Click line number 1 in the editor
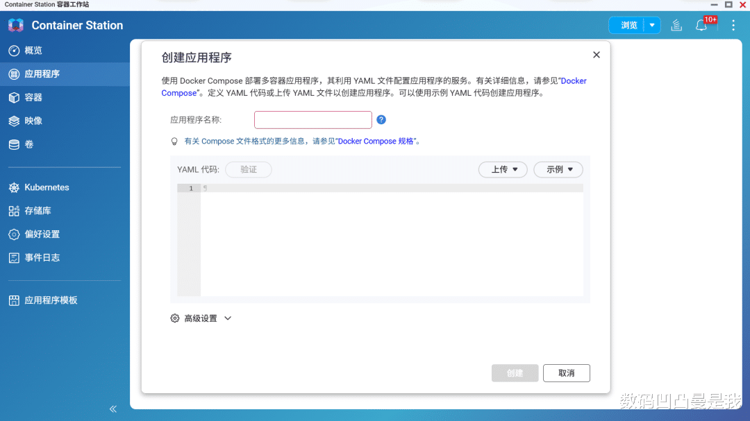Viewport: 750px width, 421px height. (191, 188)
